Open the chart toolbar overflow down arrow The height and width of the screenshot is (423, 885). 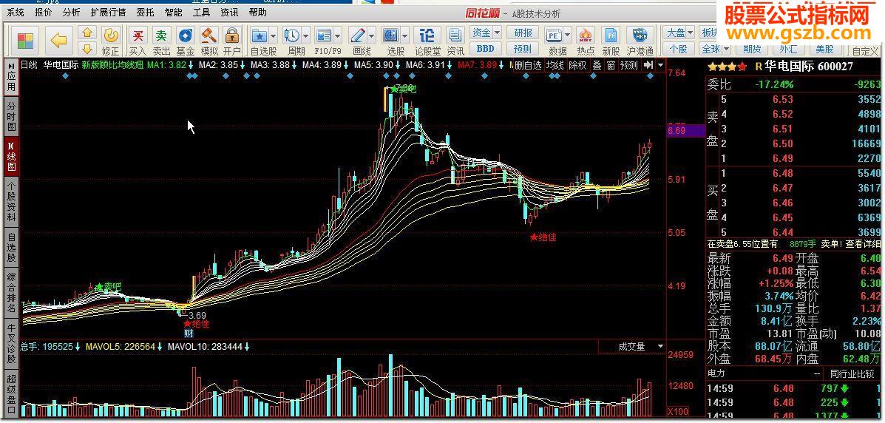(659, 65)
